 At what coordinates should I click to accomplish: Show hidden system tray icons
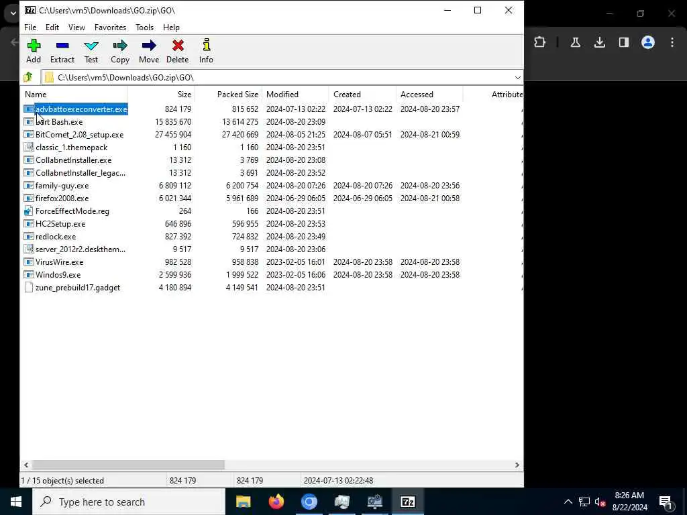click(x=568, y=502)
